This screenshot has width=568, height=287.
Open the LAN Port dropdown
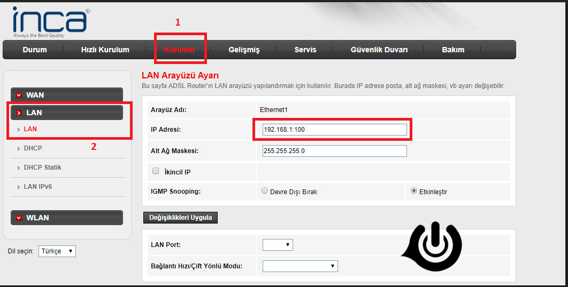(x=278, y=245)
